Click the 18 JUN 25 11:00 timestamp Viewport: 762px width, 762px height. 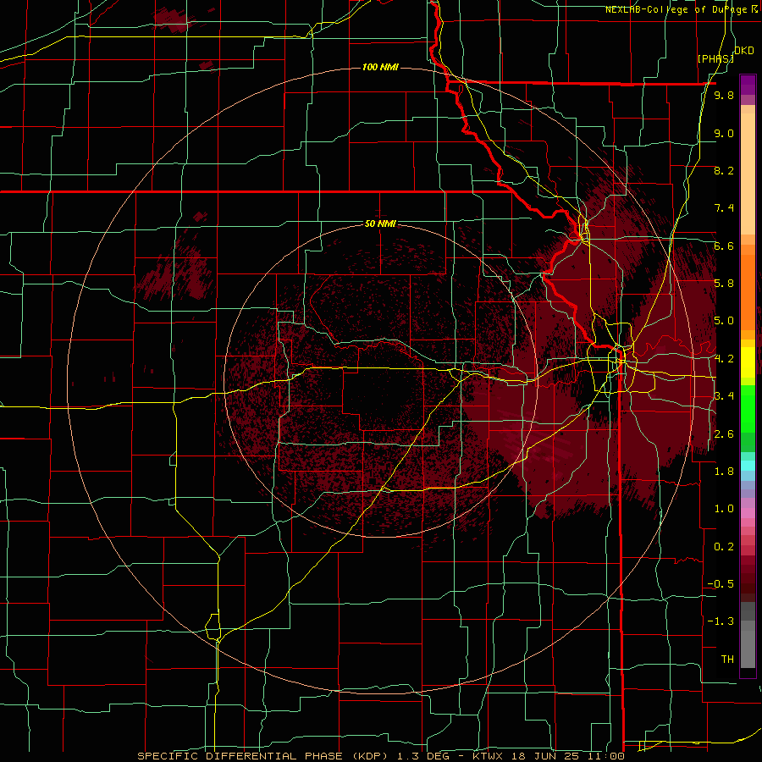pyautogui.click(x=567, y=756)
